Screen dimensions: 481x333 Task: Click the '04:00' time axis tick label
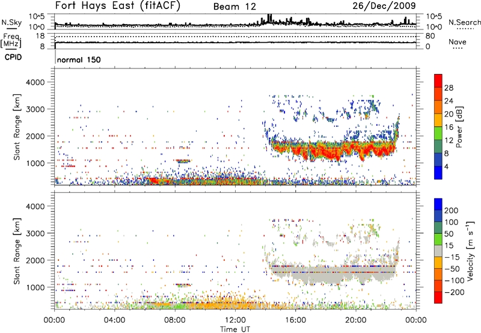[x=114, y=320]
